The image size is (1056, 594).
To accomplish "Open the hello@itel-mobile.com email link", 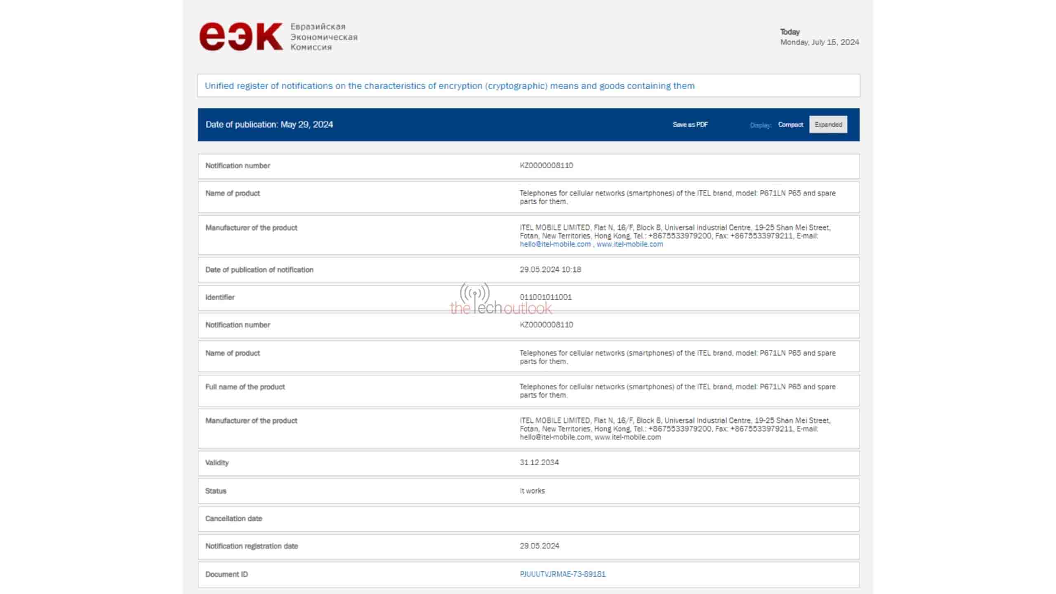I will pos(555,244).
